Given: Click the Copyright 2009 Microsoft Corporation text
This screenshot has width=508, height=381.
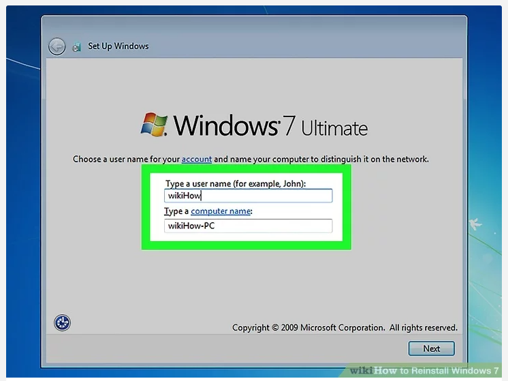Looking at the screenshot, I should pos(345,328).
